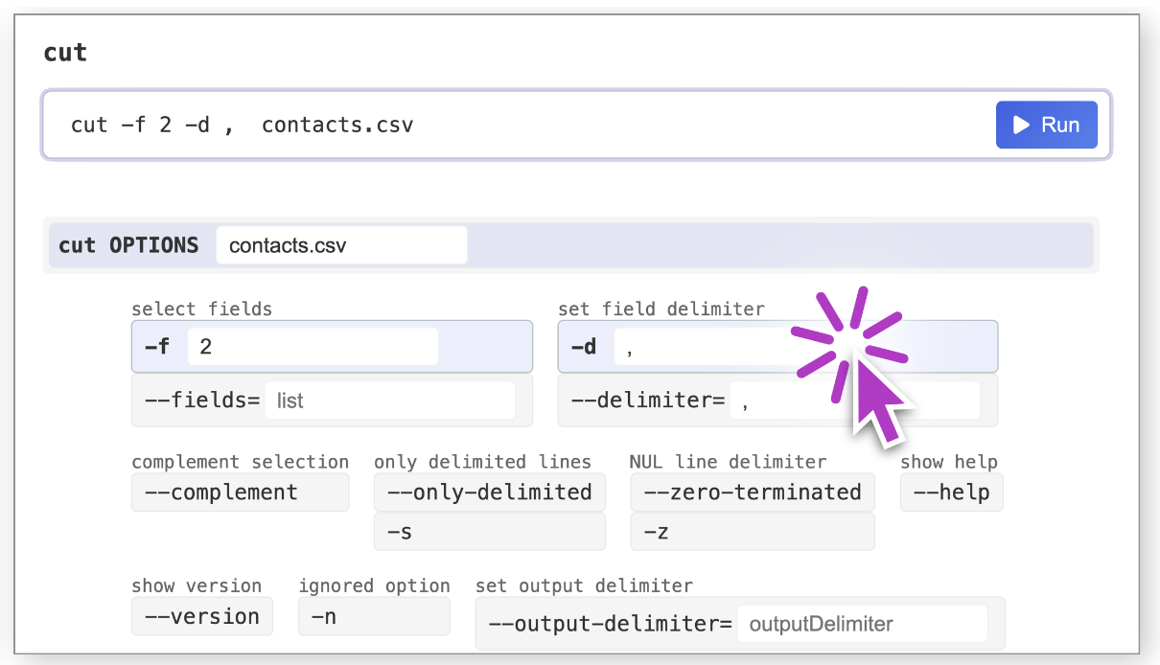Click the outputDelimiter input field
The width and height of the screenshot is (1160, 665).
pyautogui.click(x=861, y=624)
